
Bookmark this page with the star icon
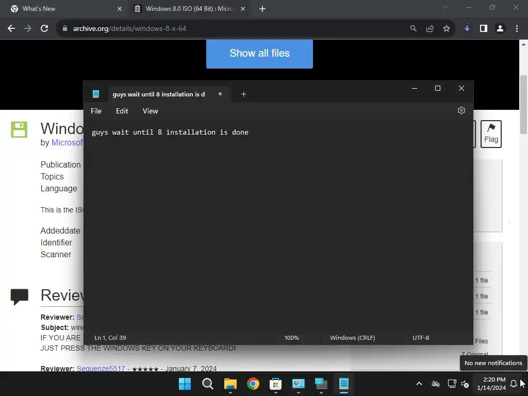point(447,29)
